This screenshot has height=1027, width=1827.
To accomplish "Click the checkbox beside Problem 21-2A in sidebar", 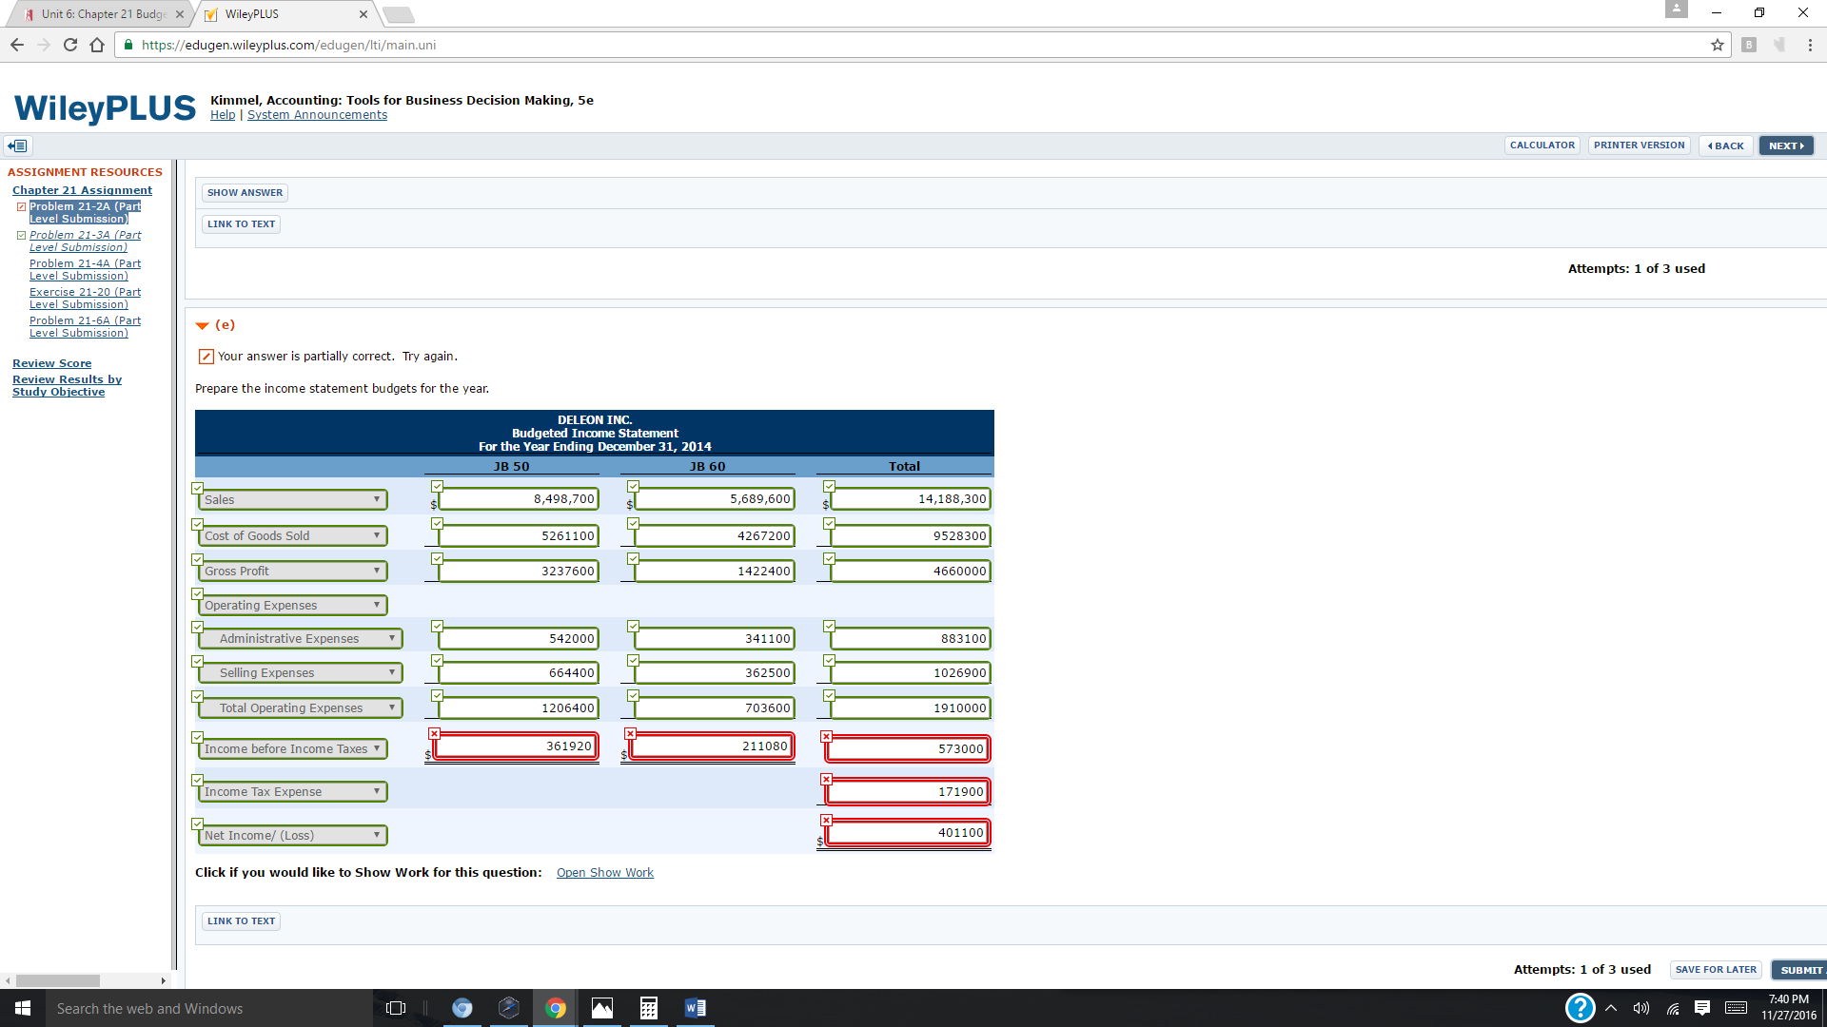I will [21, 206].
